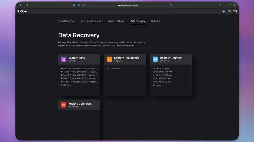Open the iCloud+ Features tab
The height and width of the screenshot is (142, 254).
116,21
